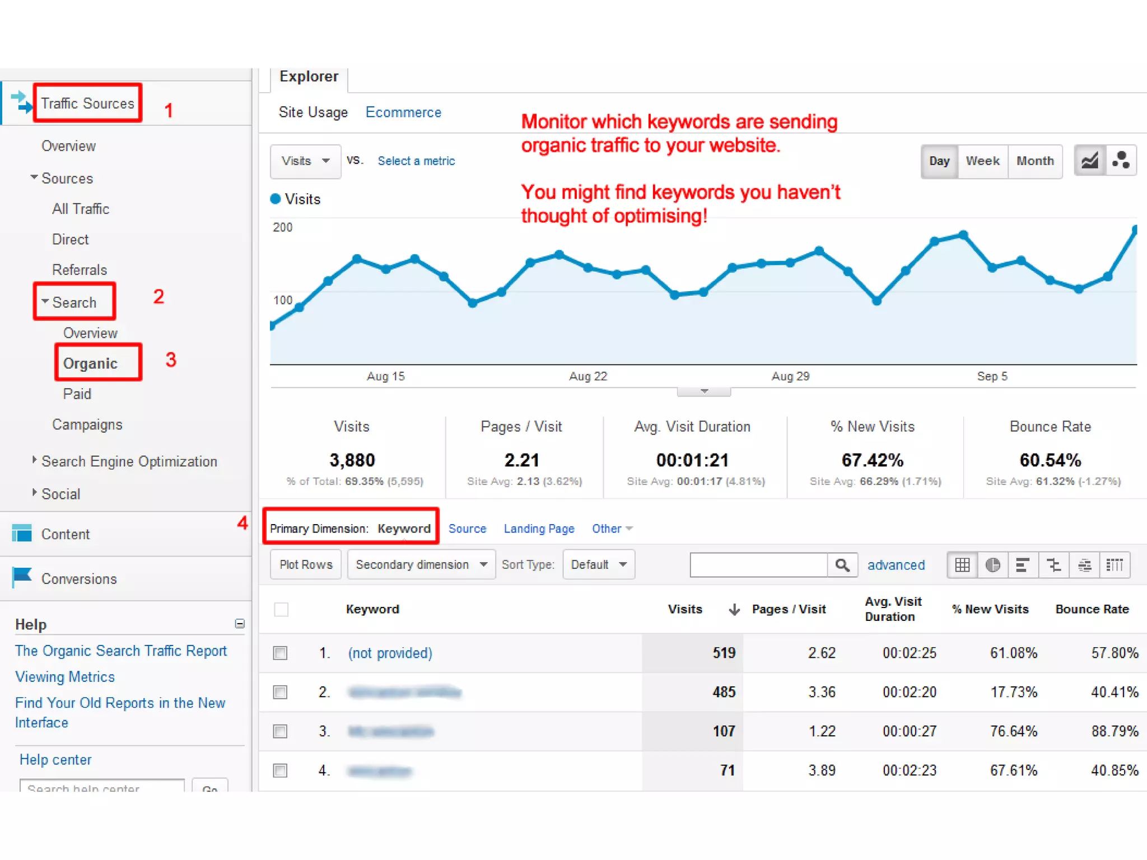The image size is (1147, 860).
Task: Open the Sort Type Default dropdown
Action: 598,564
